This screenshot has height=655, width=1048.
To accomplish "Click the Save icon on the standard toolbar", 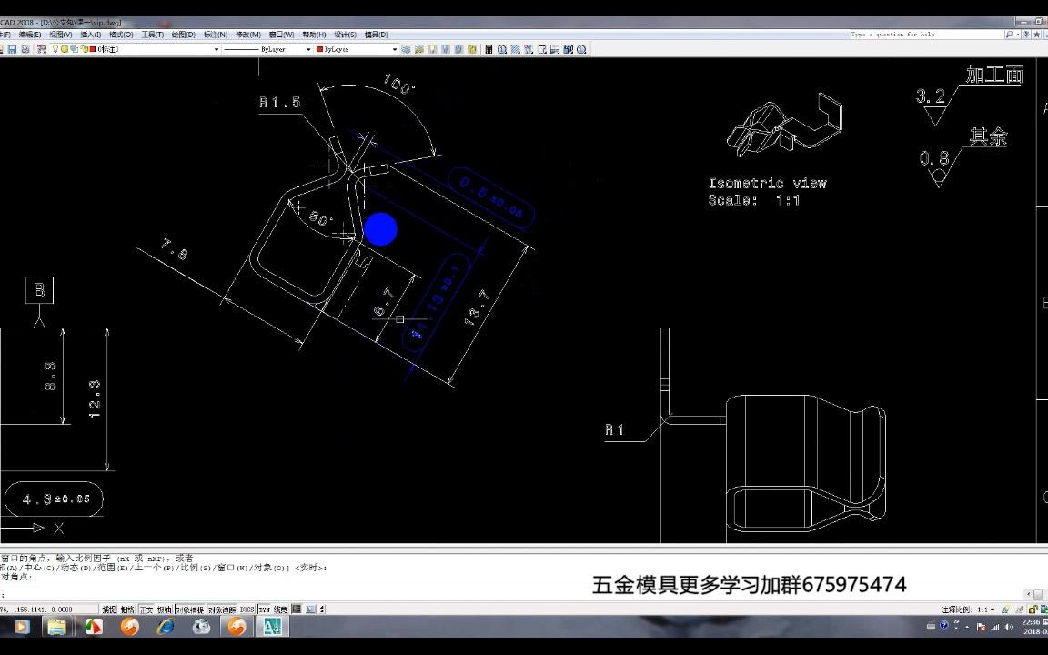I will click(x=12, y=48).
